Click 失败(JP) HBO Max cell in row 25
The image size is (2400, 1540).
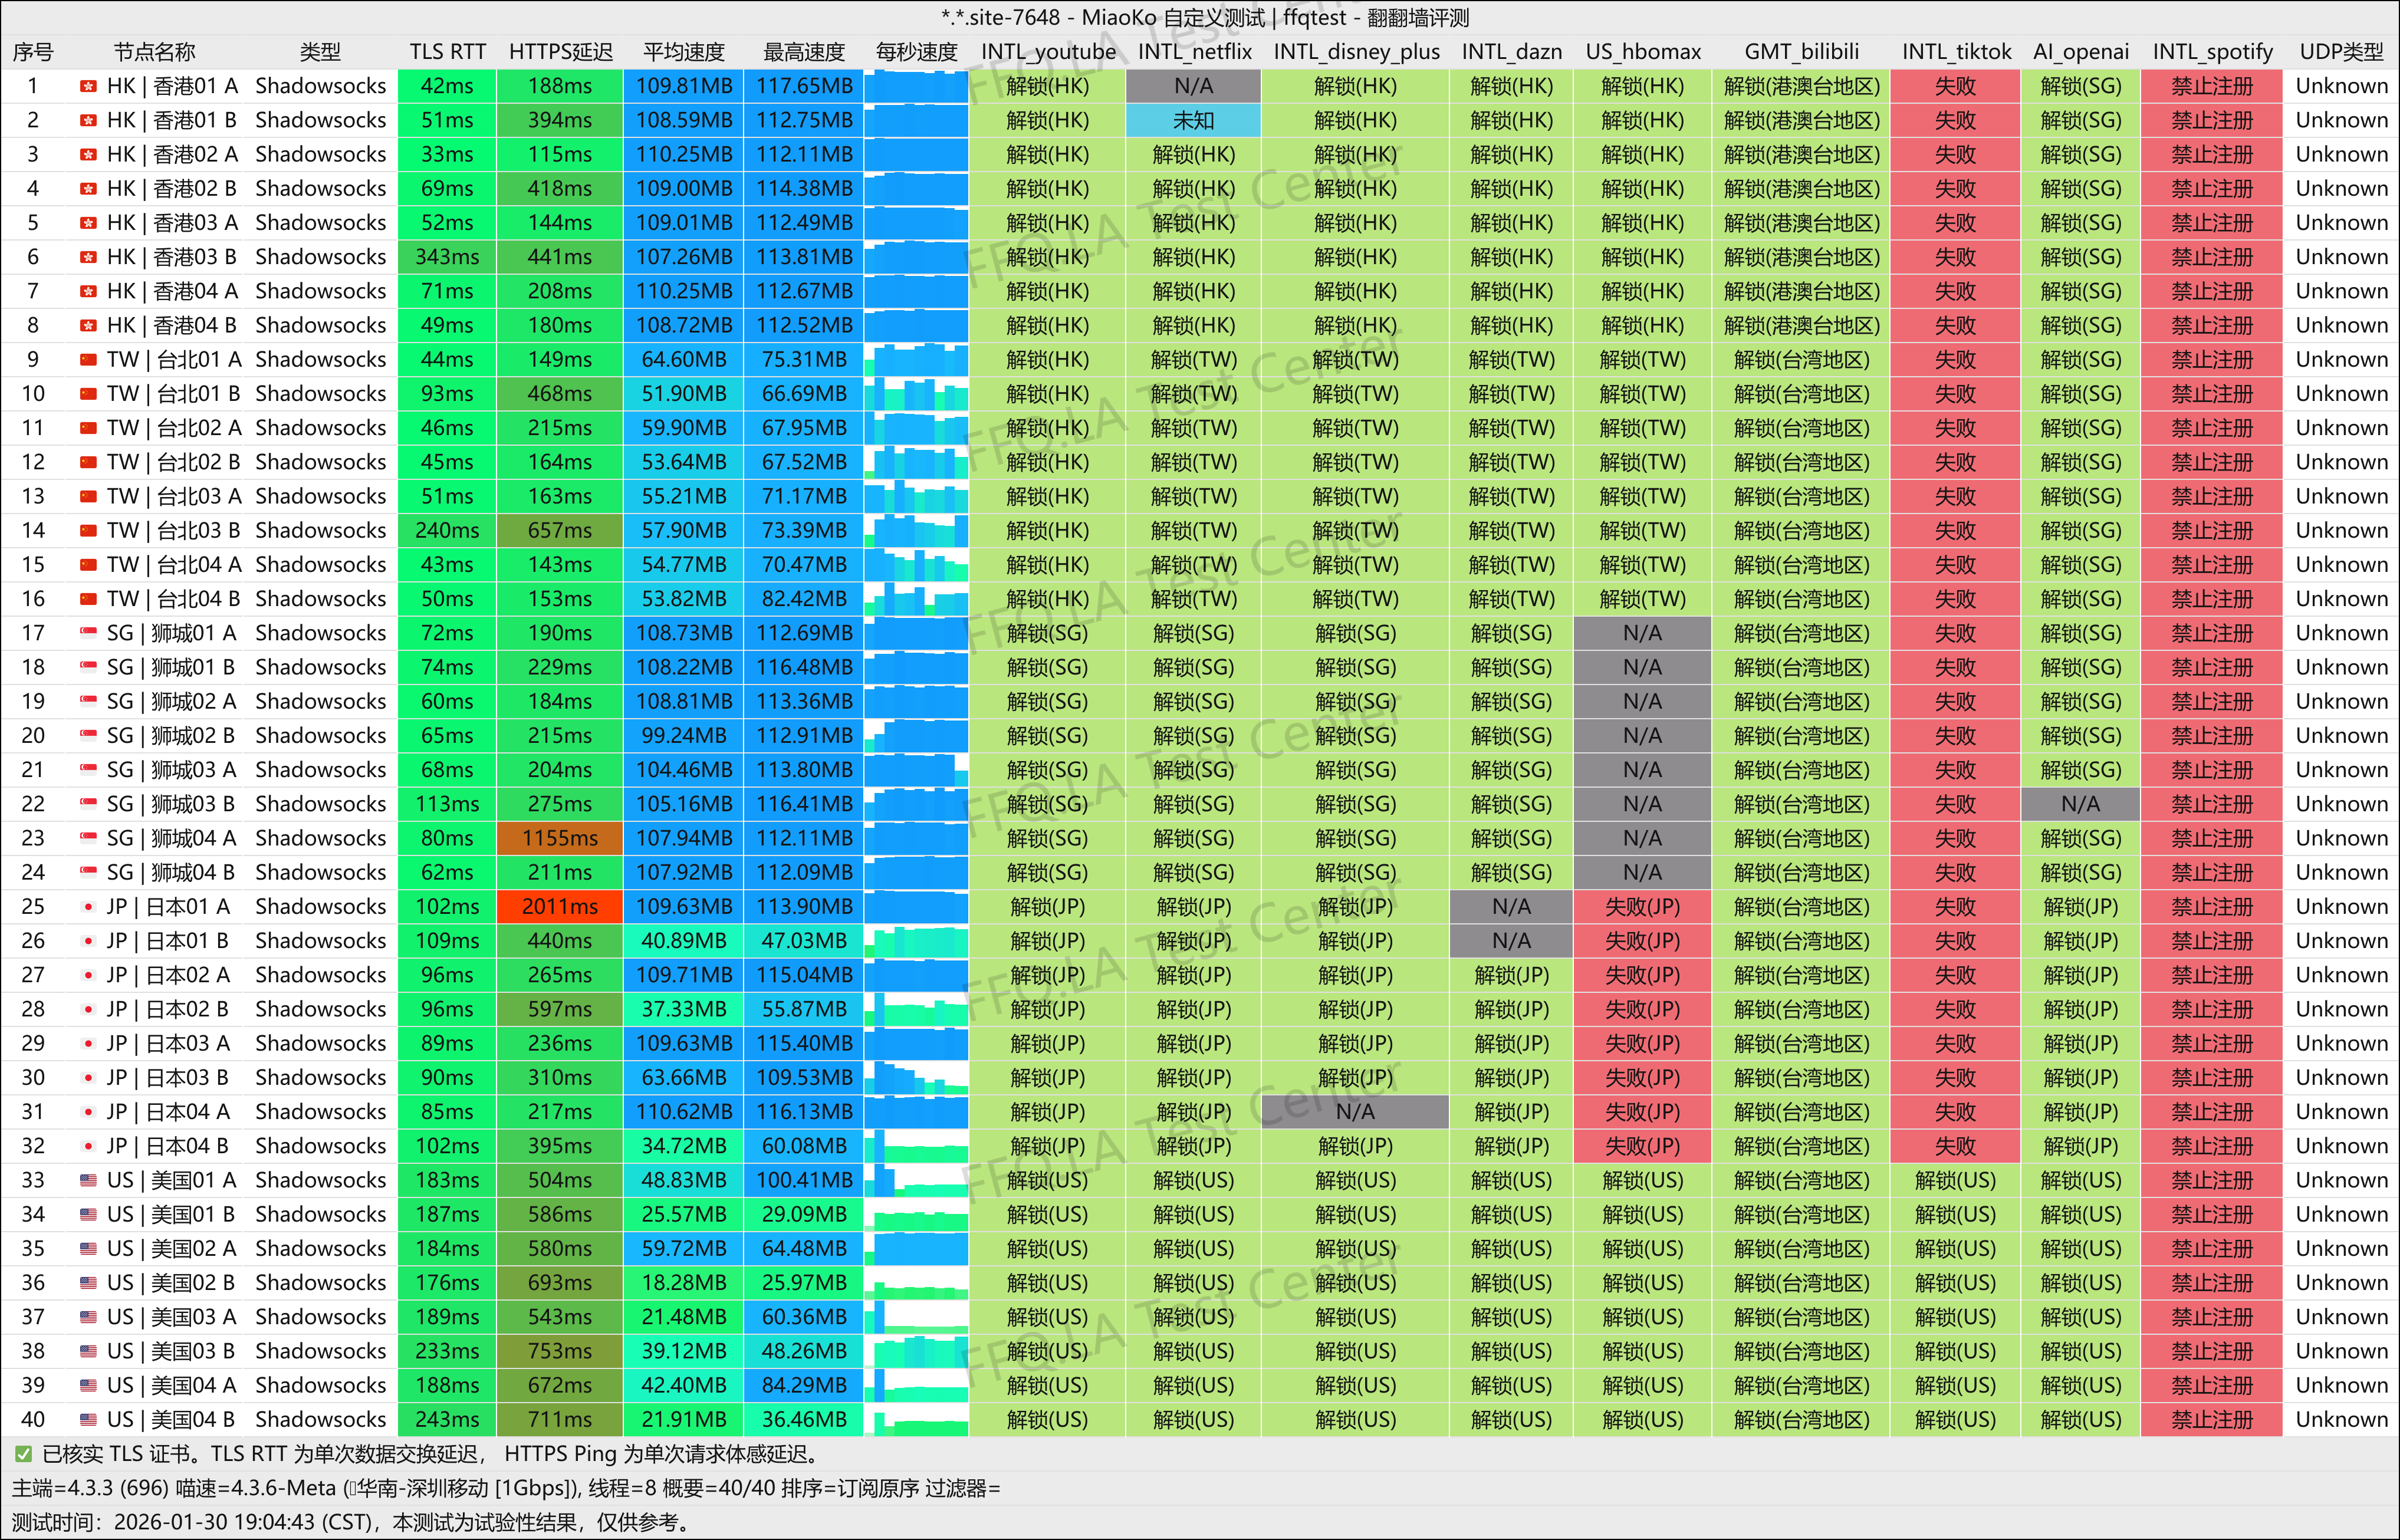tap(1642, 907)
